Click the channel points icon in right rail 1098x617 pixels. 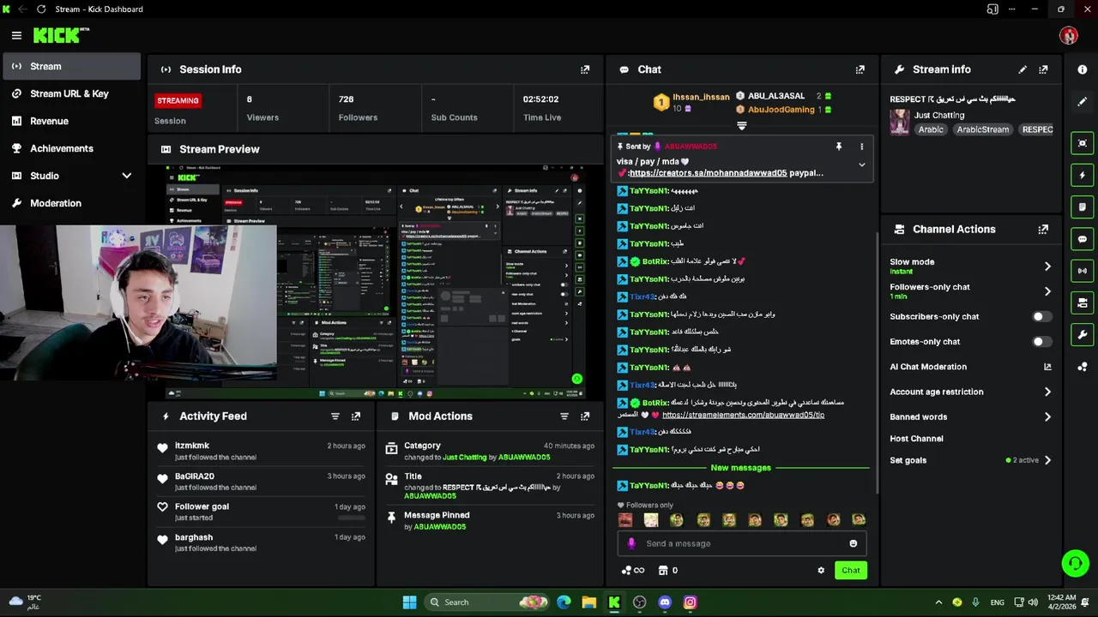(1083, 367)
